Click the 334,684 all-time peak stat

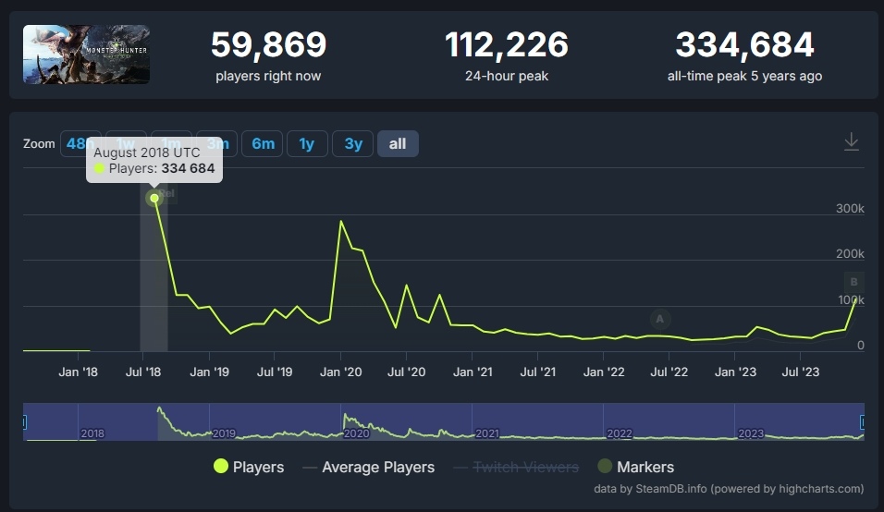744,45
